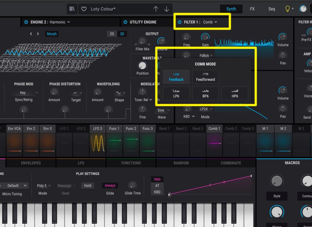This screenshot has height=227, width=312.
Task: Open the Poly 5 voice mode dropdown
Action: pyautogui.click(x=44, y=186)
